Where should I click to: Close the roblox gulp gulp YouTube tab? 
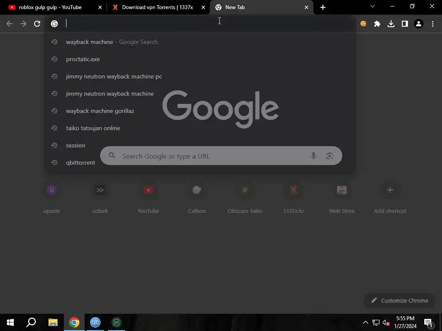(100, 7)
